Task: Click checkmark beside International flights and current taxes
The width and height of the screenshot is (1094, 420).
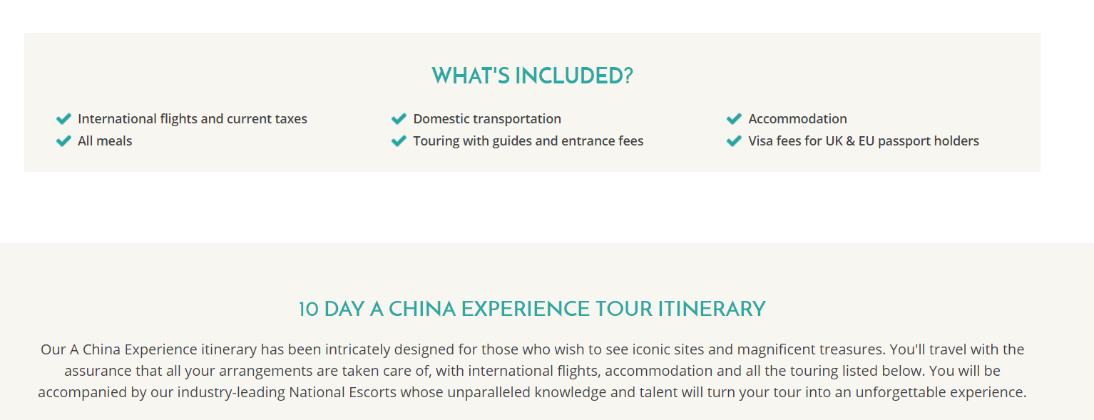Action: click(x=63, y=118)
